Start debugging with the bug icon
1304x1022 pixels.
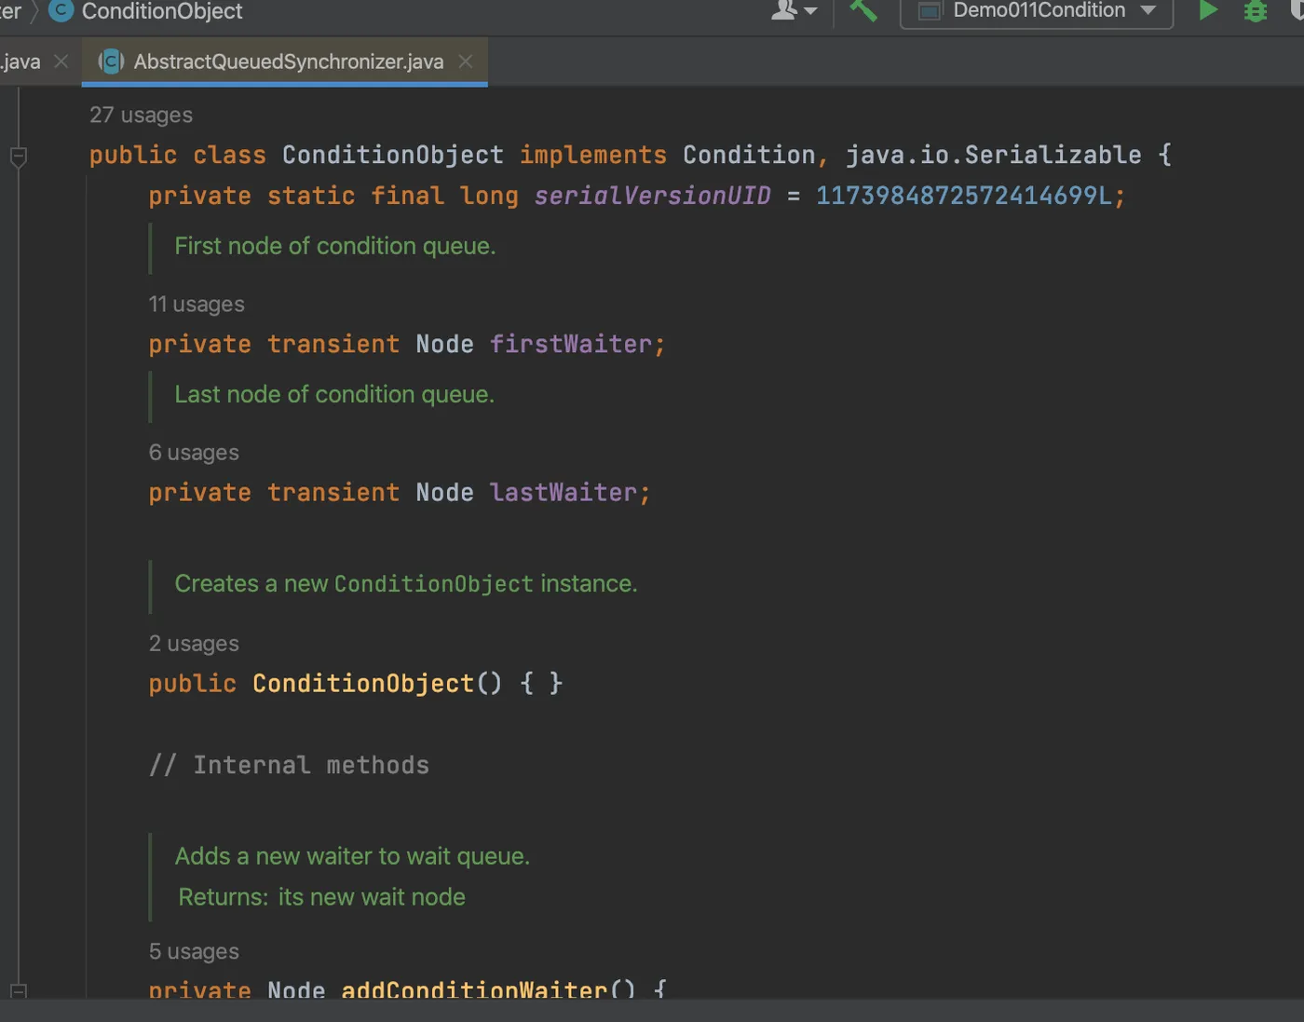coord(1256,10)
